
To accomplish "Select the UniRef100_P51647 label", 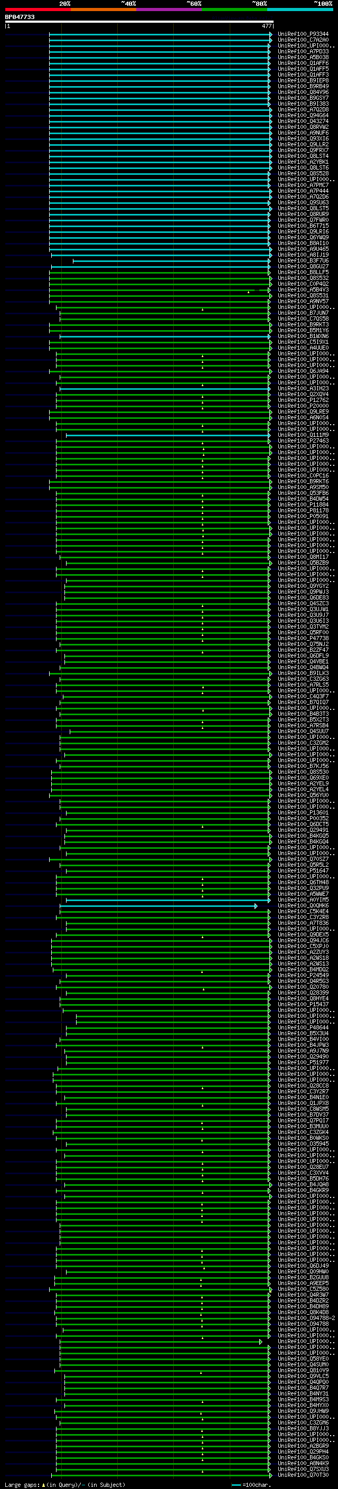I will tap(303, 870).
